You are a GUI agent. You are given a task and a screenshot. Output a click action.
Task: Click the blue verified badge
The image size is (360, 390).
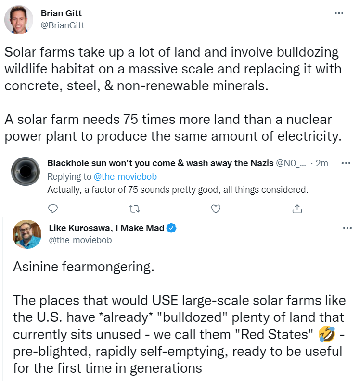pos(171,228)
